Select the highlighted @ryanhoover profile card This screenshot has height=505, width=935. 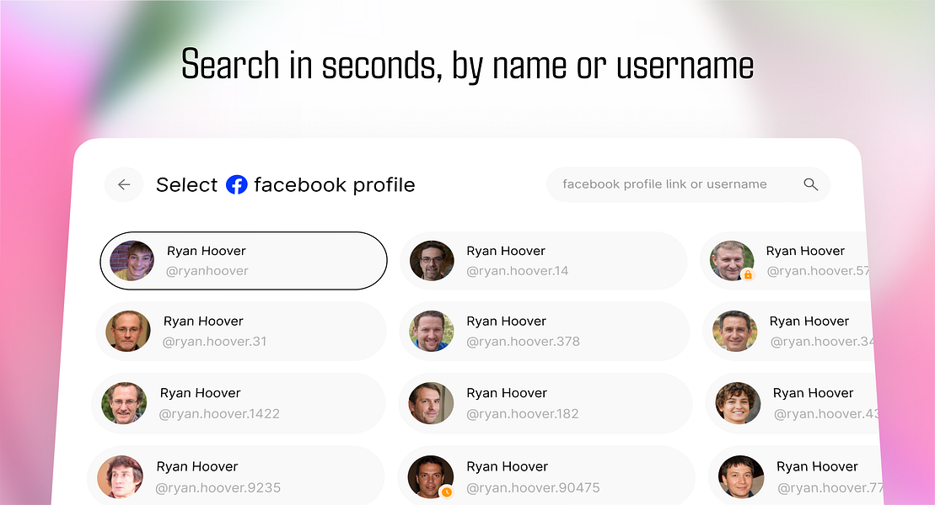tap(243, 261)
